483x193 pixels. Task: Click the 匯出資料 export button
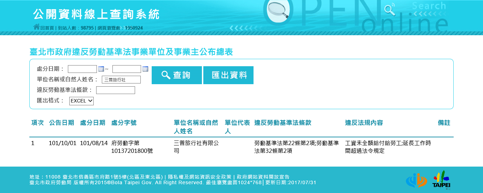pos(228,75)
